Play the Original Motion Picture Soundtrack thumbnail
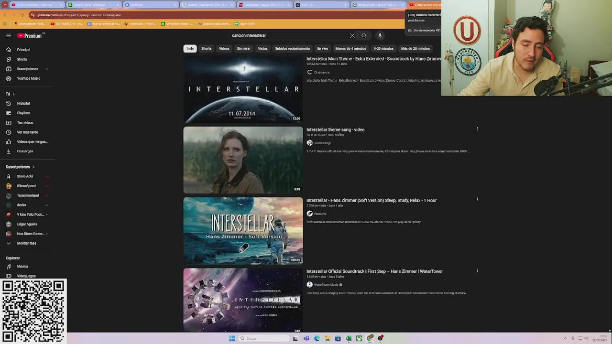The image size is (612, 344). click(243, 301)
